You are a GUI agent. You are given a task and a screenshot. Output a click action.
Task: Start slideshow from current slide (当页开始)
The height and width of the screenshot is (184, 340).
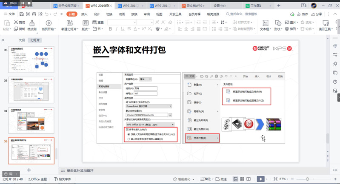coord(48,25)
